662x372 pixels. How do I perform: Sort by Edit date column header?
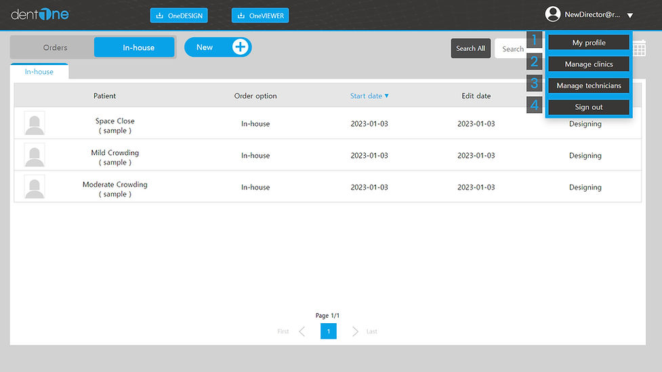[476, 96]
